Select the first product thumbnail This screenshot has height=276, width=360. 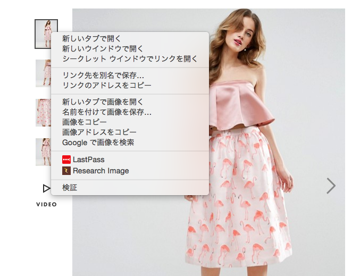(x=43, y=34)
